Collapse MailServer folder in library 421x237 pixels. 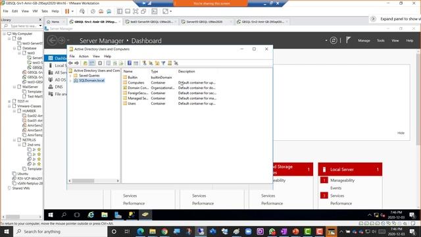(x=14, y=87)
